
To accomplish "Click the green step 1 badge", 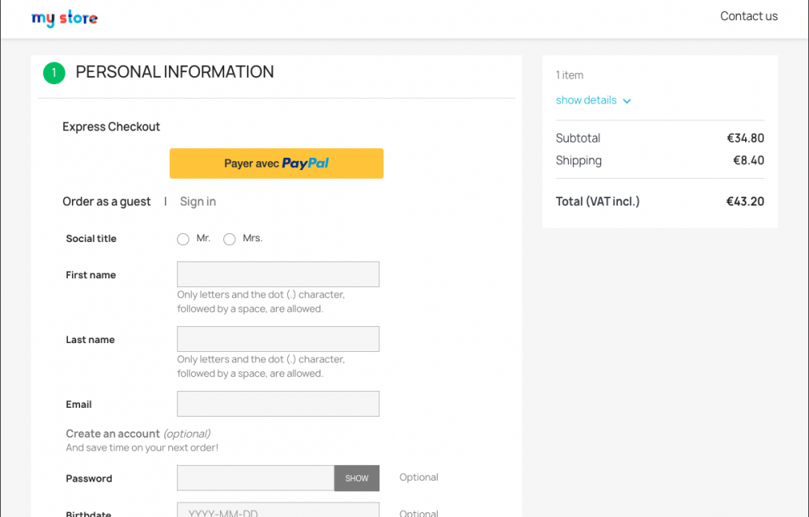I will point(53,73).
